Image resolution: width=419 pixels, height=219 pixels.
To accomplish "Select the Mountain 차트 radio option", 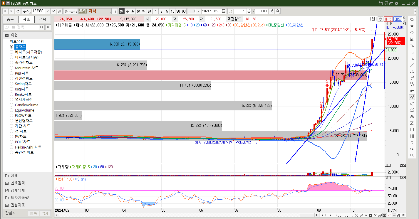I will click(x=11, y=68).
